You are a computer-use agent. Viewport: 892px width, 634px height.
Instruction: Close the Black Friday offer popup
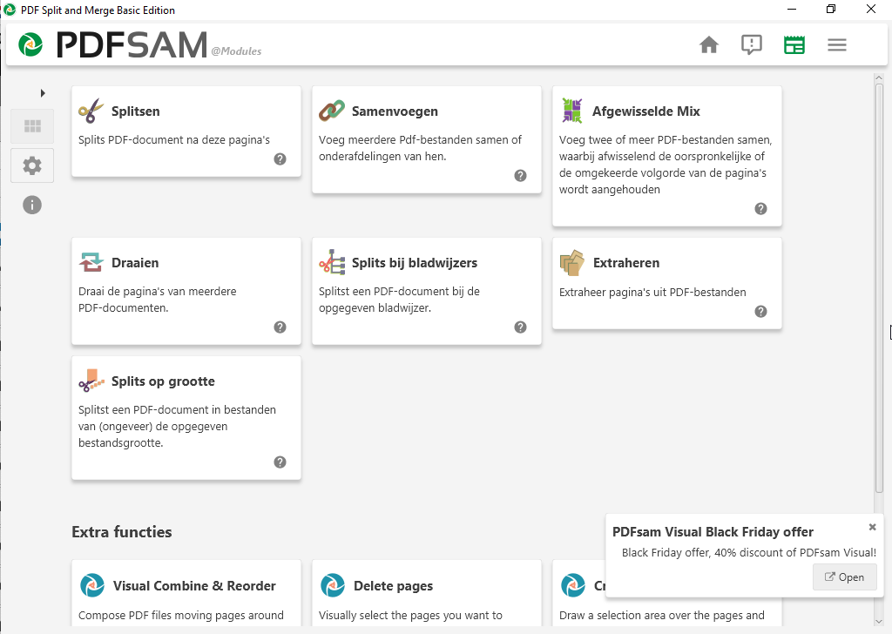coord(872,527)
